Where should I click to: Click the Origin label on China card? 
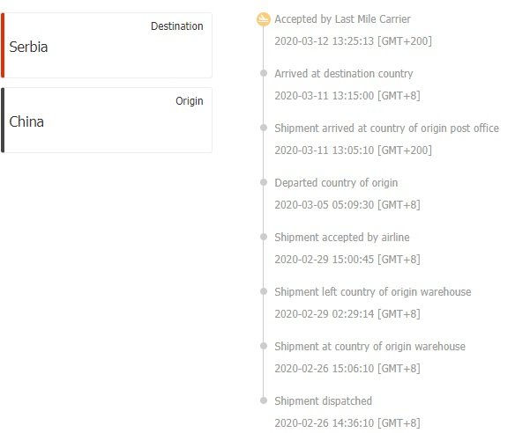[x=190, y=101]
